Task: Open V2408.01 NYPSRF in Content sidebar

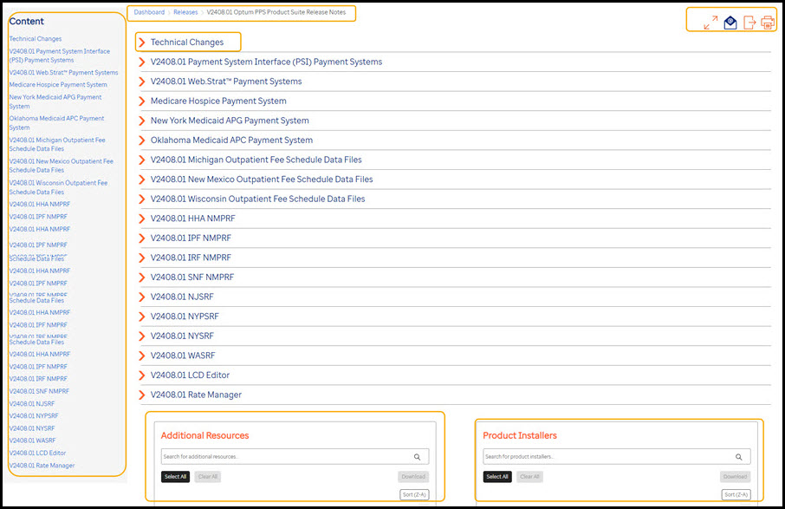Action: (x=34, y=416)
